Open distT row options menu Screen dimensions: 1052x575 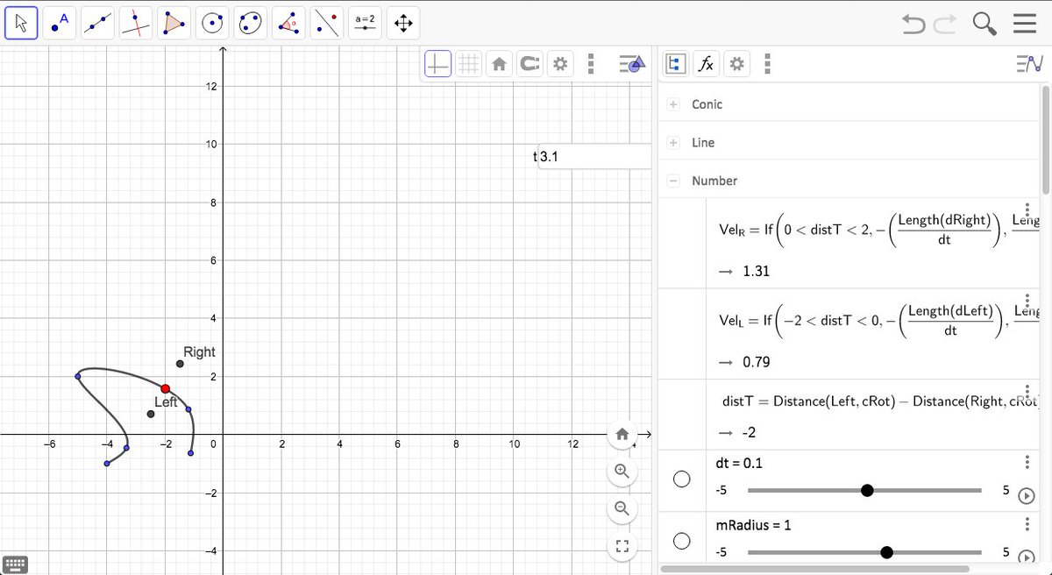(x=1027, y=391)
